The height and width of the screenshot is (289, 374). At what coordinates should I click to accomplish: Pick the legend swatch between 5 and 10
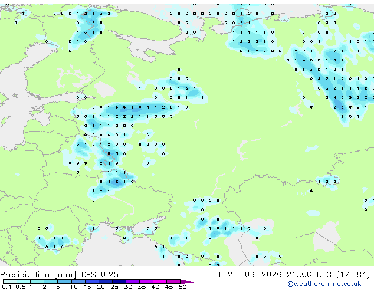click(64, 281)
